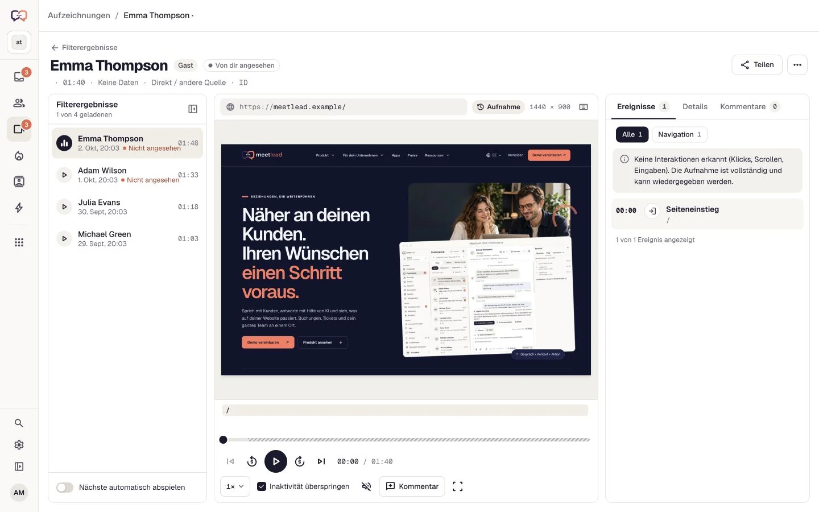Open the more options ellipsis button
The height and width of the screenshot is (512, 819).
(x=797, y=65)
